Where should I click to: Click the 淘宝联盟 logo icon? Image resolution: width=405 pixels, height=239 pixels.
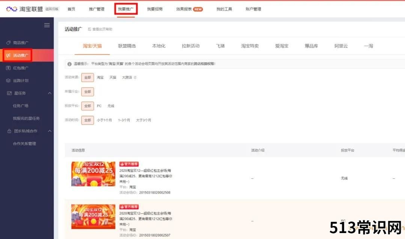pyautogui.click(x=12, y=9)
